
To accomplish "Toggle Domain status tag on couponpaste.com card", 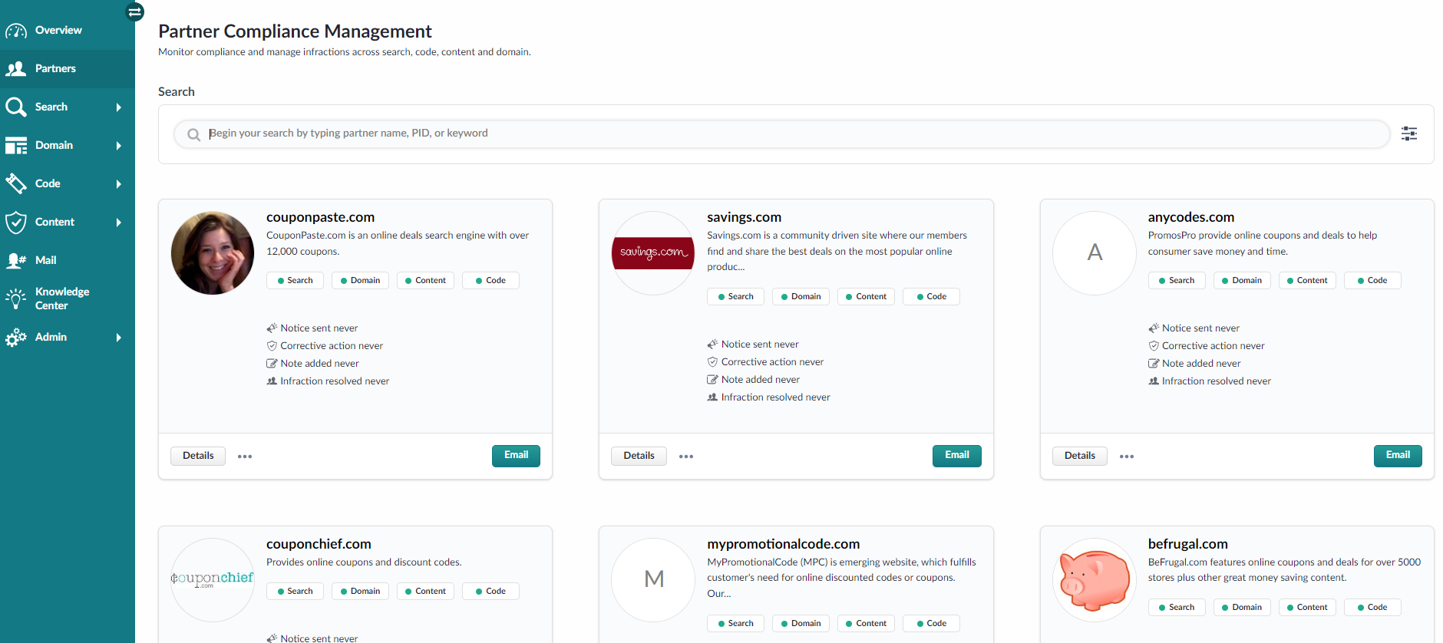I will [x=360, y=281].
